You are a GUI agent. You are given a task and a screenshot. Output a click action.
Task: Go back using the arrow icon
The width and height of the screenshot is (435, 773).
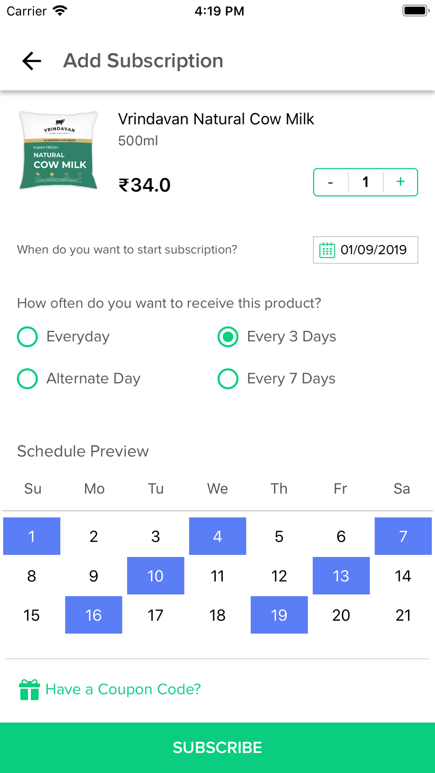click(32, 61)
